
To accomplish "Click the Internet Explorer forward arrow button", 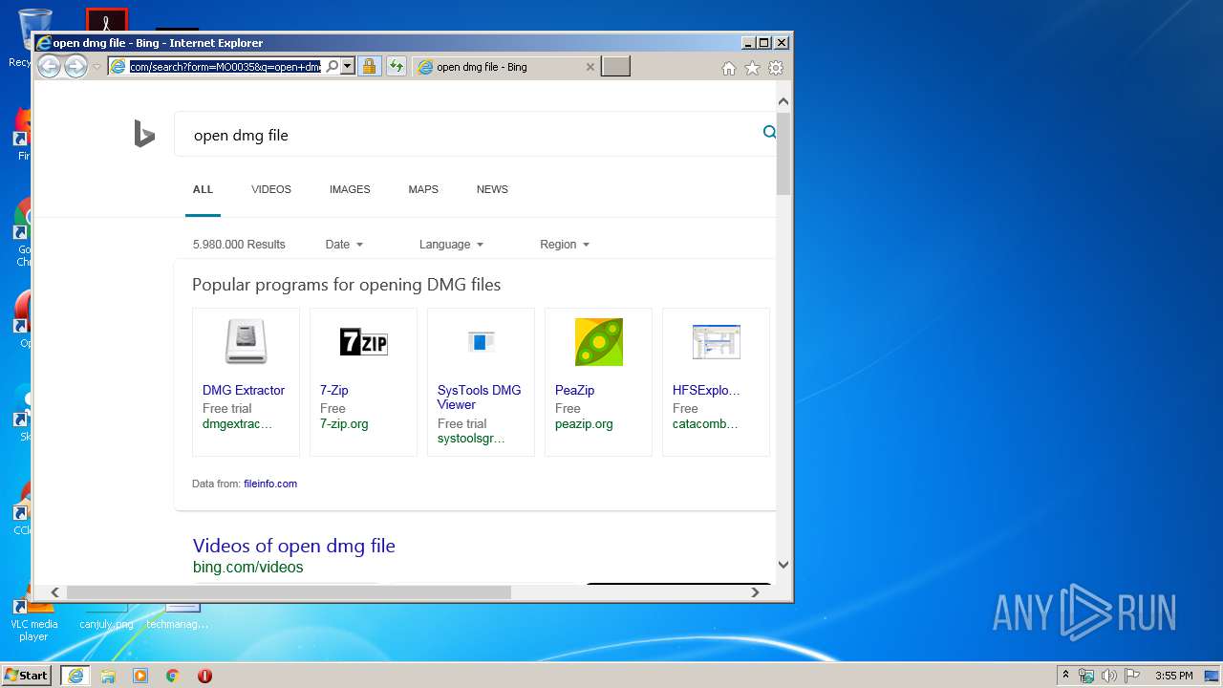I will pyautogui.click(x=75, y=66).
